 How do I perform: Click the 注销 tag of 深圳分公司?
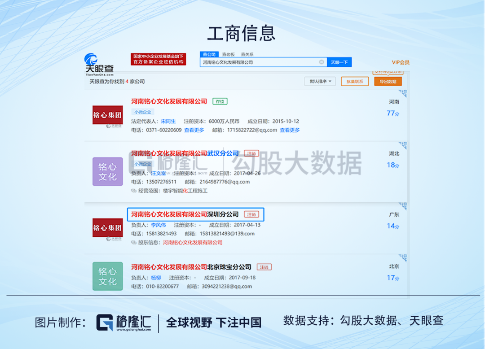[251, 214]
